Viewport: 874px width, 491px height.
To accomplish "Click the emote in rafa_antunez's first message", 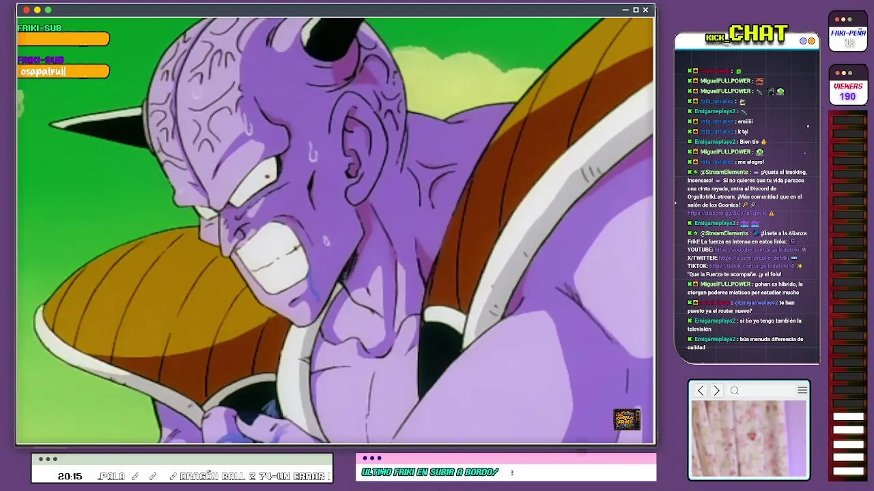I will [x=742, y=102].
